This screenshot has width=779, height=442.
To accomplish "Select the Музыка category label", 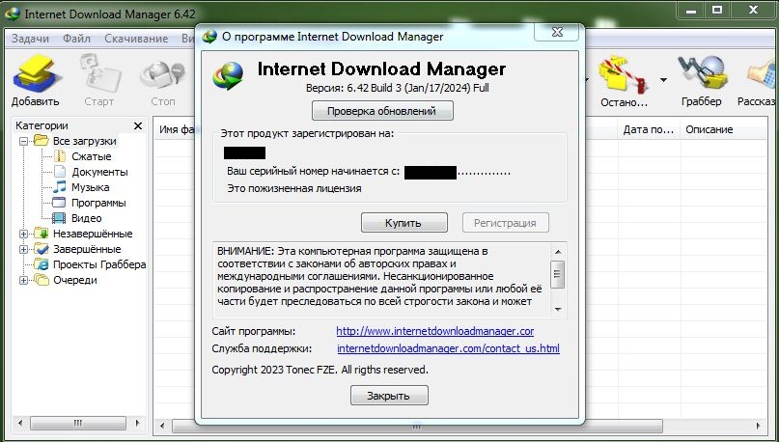I will pos(91,187).
